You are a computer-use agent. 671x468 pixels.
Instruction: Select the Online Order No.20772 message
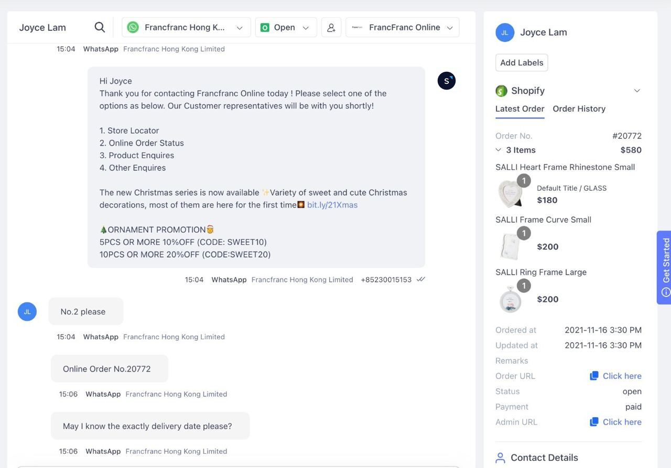110,368
